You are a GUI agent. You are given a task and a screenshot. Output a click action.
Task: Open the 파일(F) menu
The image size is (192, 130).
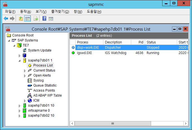[10, 12]
